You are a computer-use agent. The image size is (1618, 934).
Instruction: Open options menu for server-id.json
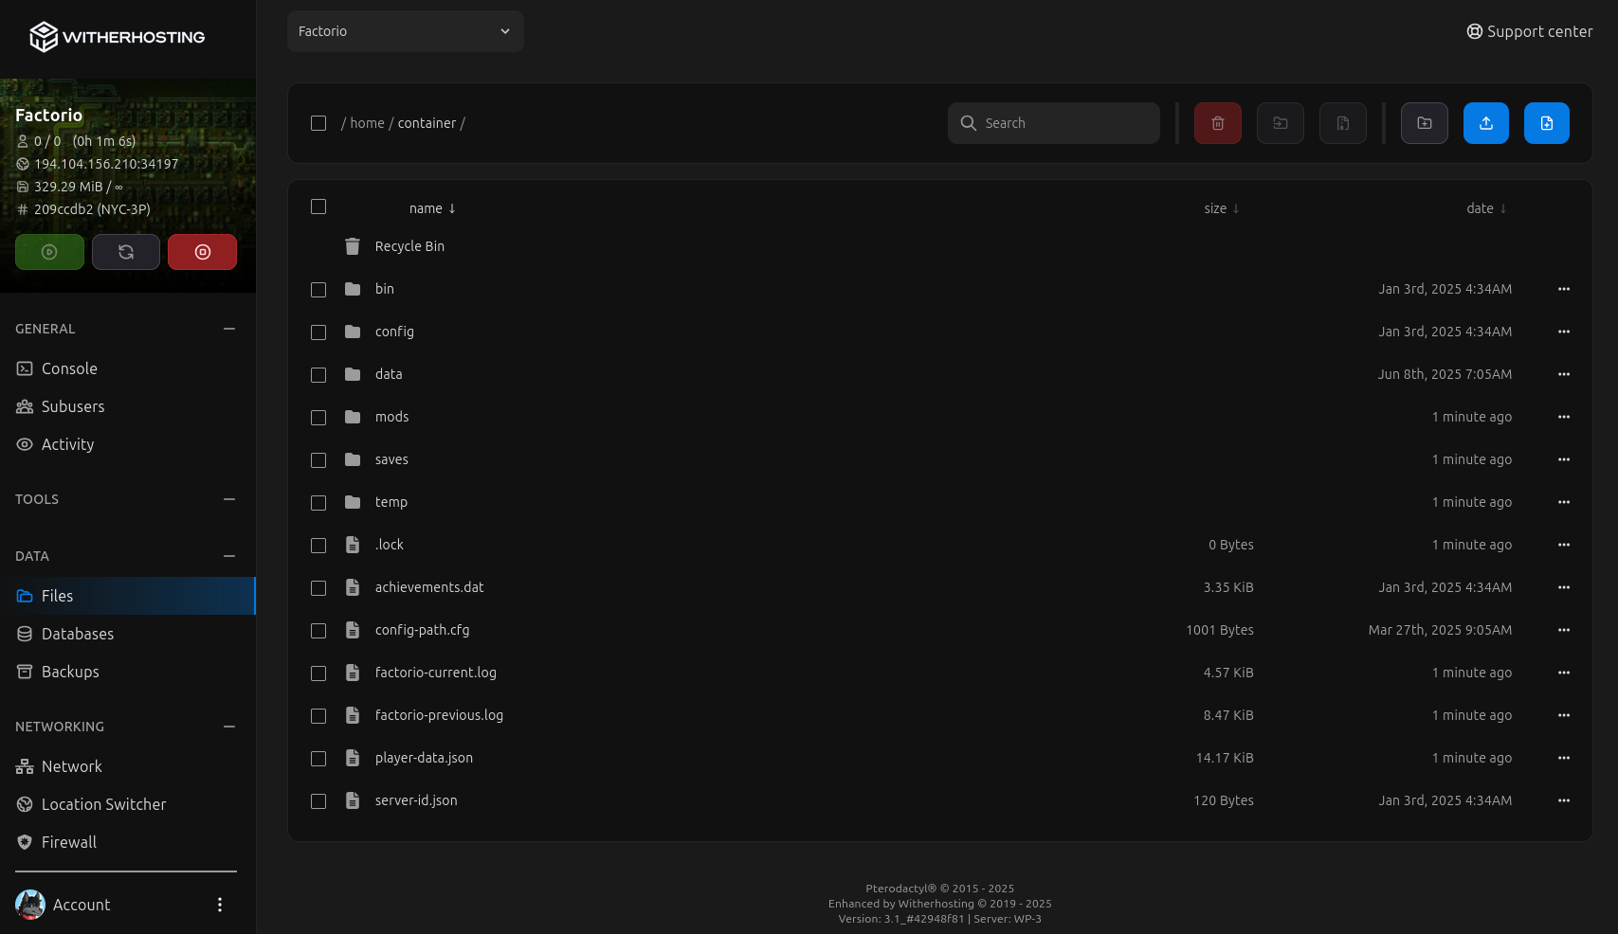coord(1563,800)
